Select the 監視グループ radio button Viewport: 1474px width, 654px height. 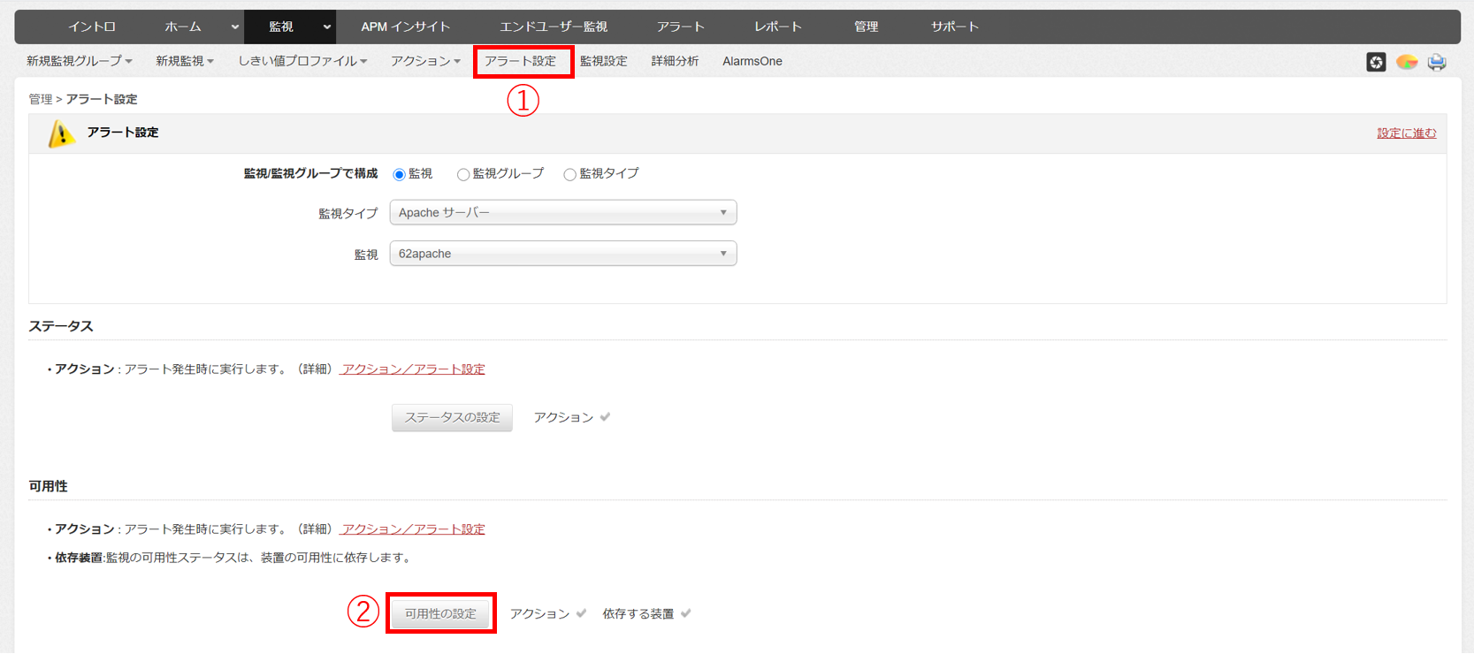(x=462, y=175)
